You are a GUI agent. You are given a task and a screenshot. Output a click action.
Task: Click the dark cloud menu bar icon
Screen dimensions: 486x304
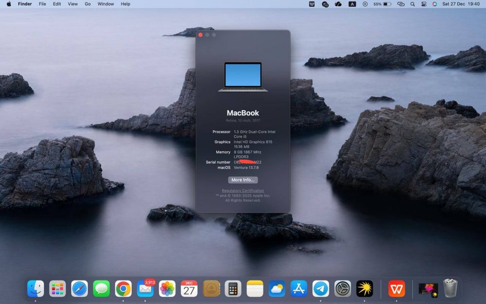click(x=338, y=4)
